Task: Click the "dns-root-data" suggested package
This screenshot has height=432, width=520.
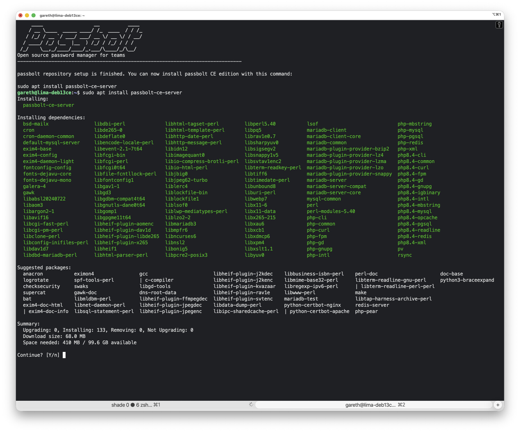Action: tap(158, 293)
